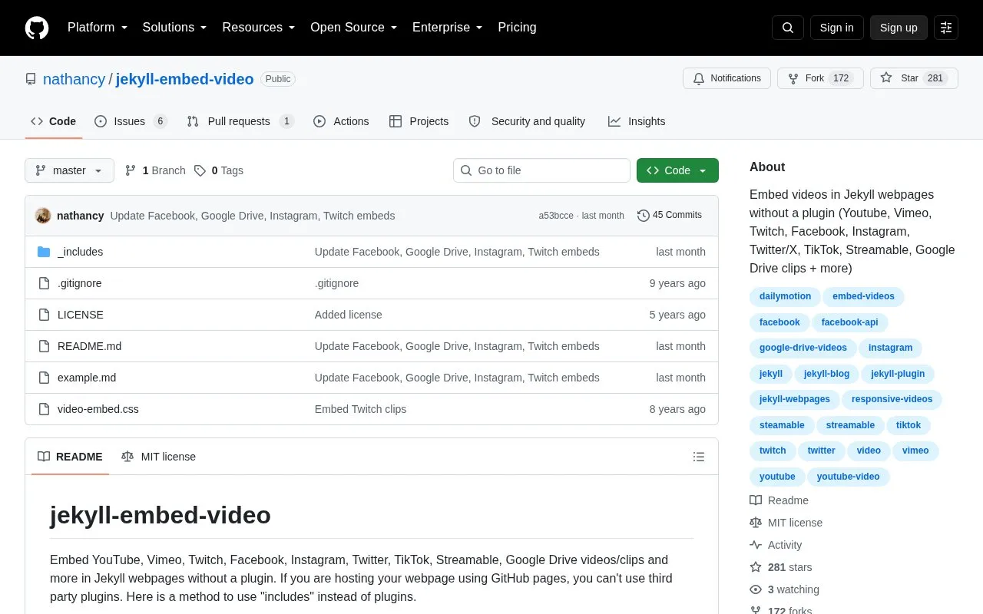Select the MIT license tab in README panel
983x614 pixels.
[x=158, y=457]
